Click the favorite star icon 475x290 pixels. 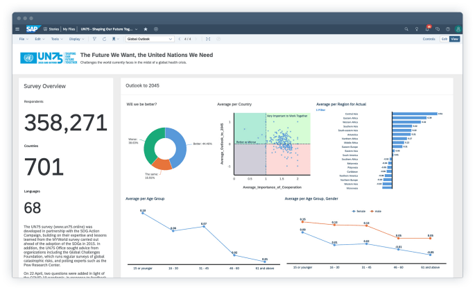click(x=145, y=29)
